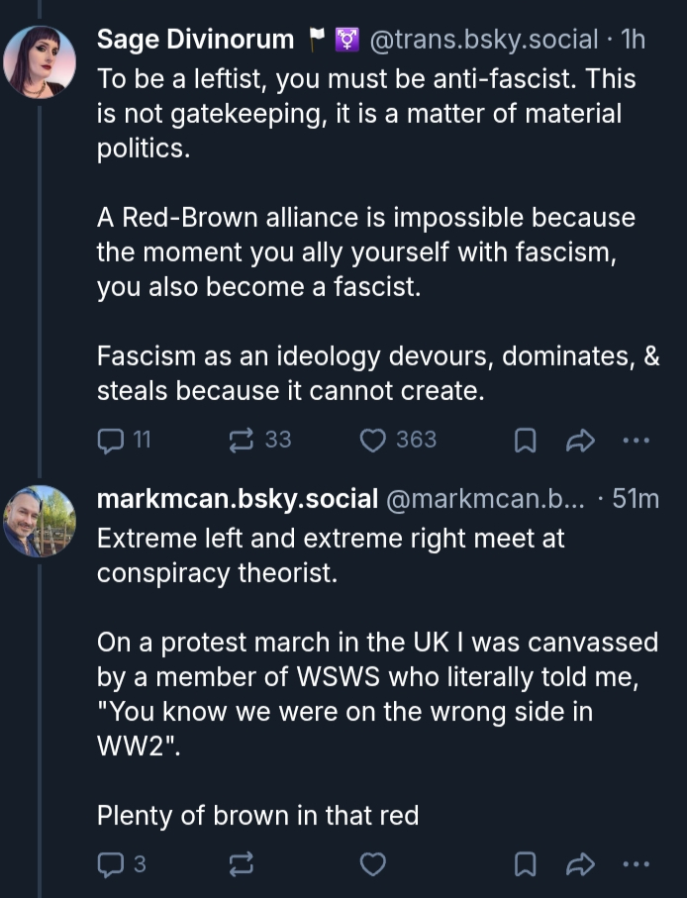
Task: Share markmcan's reply
Action: 578,864
